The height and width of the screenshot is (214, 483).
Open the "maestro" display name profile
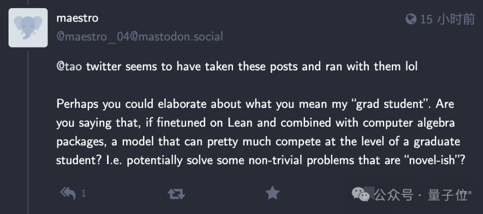point(77,18)
